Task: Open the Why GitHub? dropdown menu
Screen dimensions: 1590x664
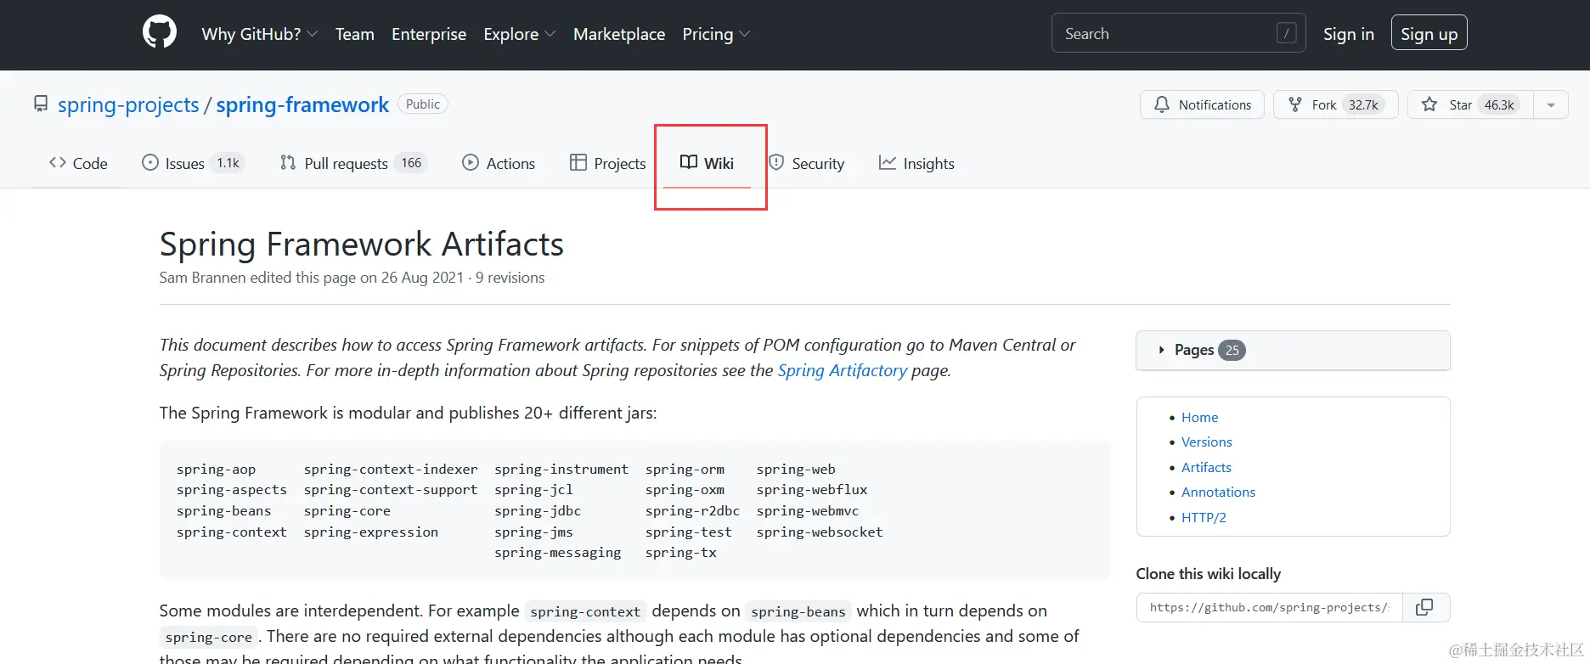Action: click(x=260, y=34)
